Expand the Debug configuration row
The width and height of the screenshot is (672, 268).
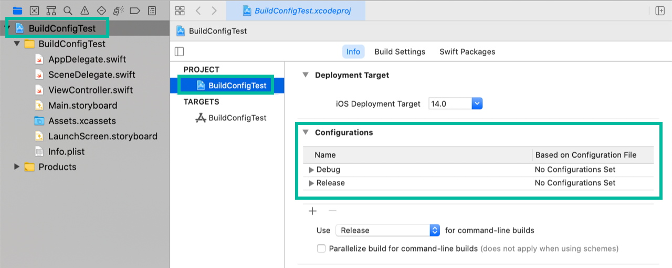pyautogui.click(x=311, y=170)
